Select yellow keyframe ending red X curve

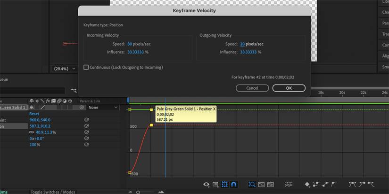coord(151,125)
